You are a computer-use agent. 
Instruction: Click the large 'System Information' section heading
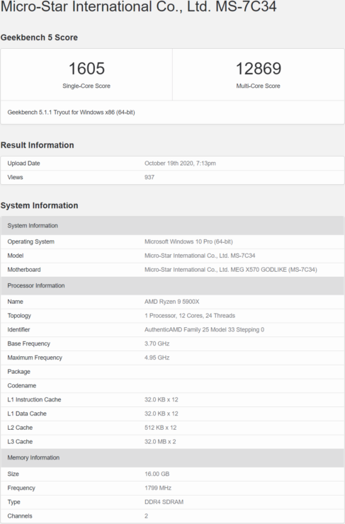39,205
